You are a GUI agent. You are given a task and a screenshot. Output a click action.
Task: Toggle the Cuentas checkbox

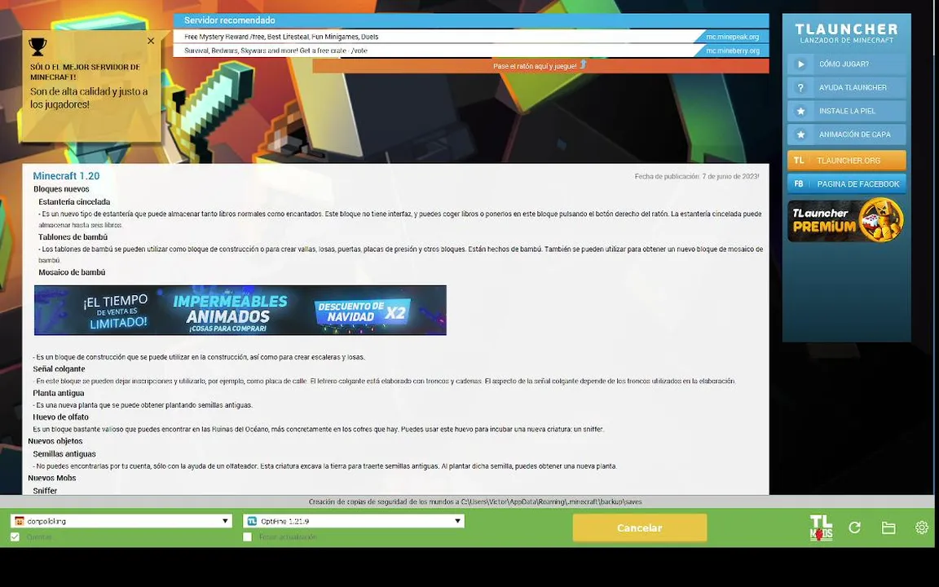(15, 537)
